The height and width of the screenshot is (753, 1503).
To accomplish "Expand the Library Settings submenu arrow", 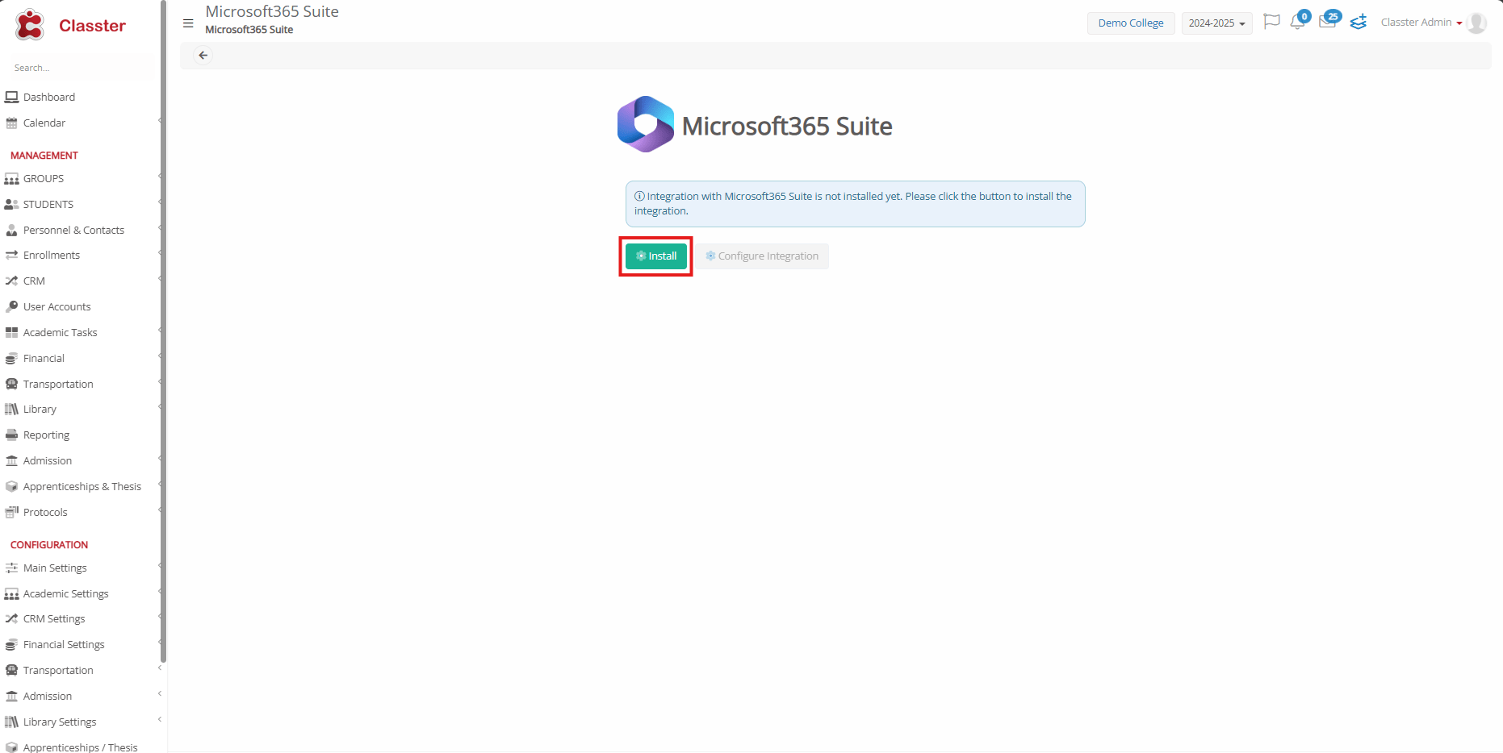I will 160,720.
